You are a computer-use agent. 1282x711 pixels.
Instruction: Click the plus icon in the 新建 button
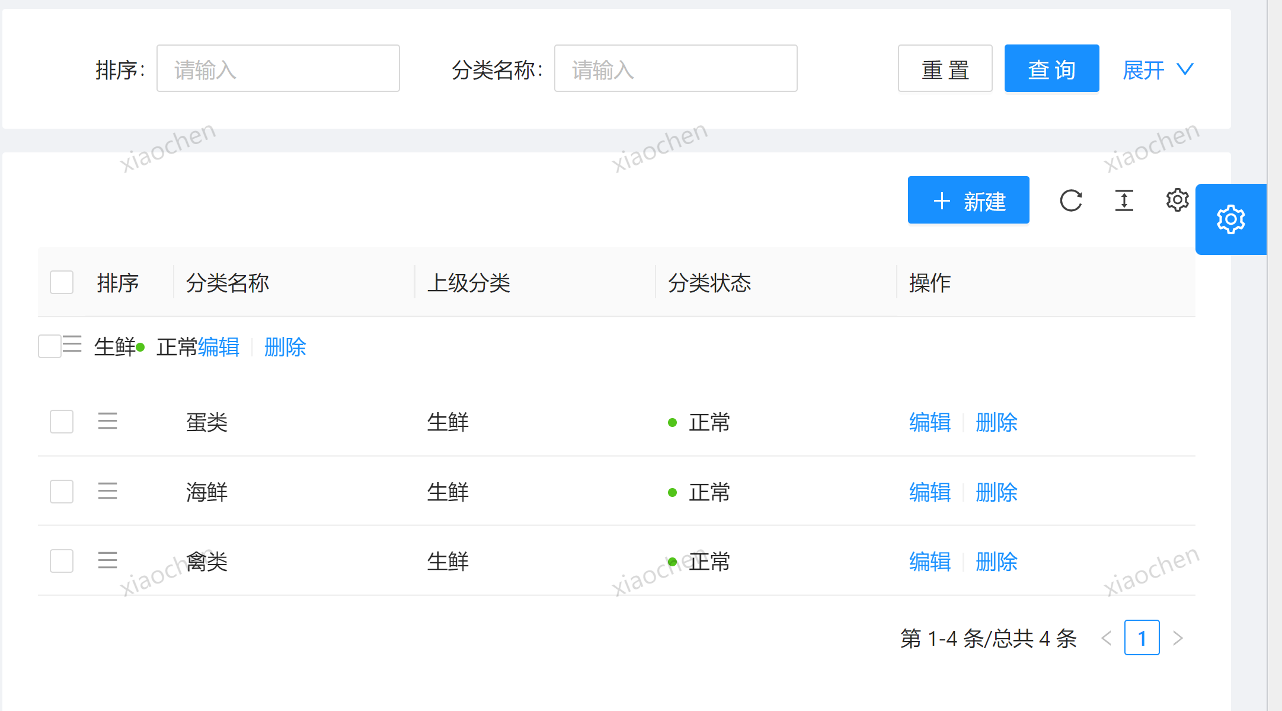click(x=942, y=200)
